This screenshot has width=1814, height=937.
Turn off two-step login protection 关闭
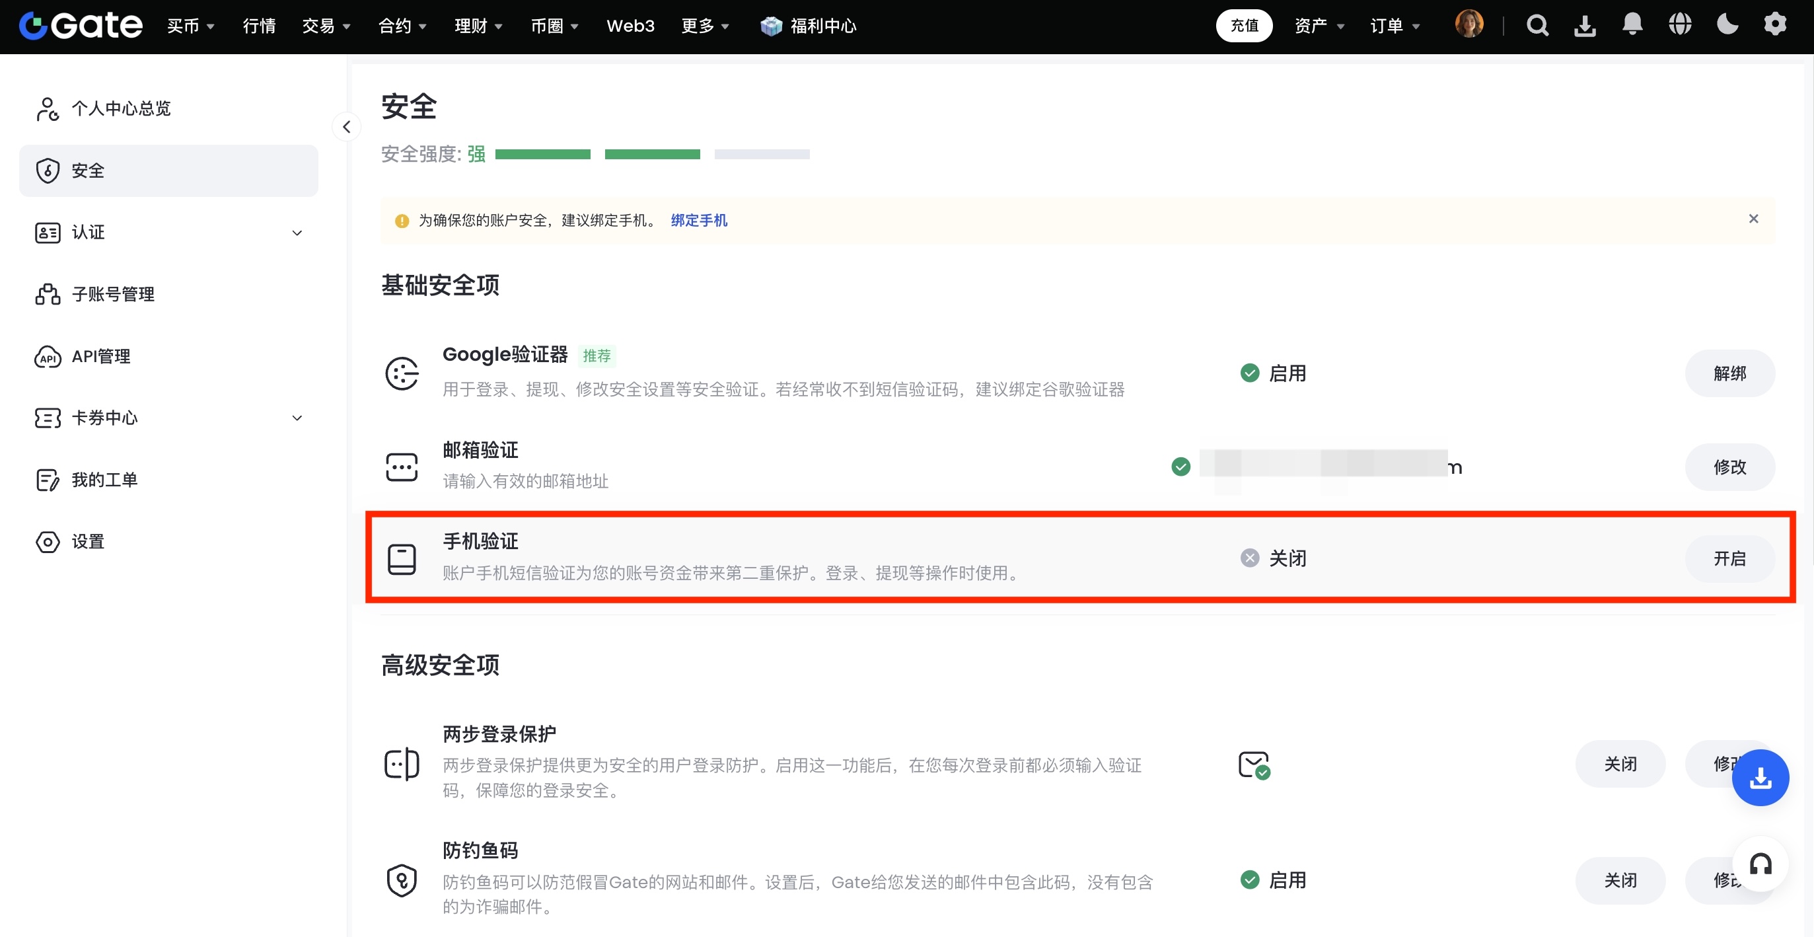coord(1620,765)
